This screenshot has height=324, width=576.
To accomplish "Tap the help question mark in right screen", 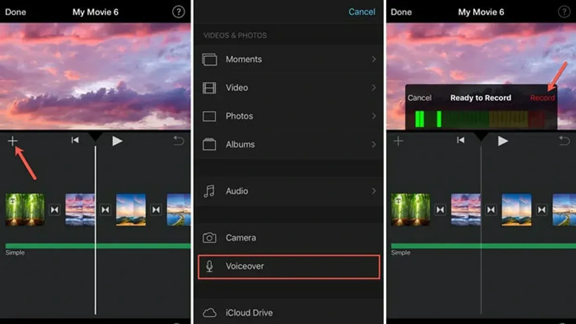I will [564, 12].
